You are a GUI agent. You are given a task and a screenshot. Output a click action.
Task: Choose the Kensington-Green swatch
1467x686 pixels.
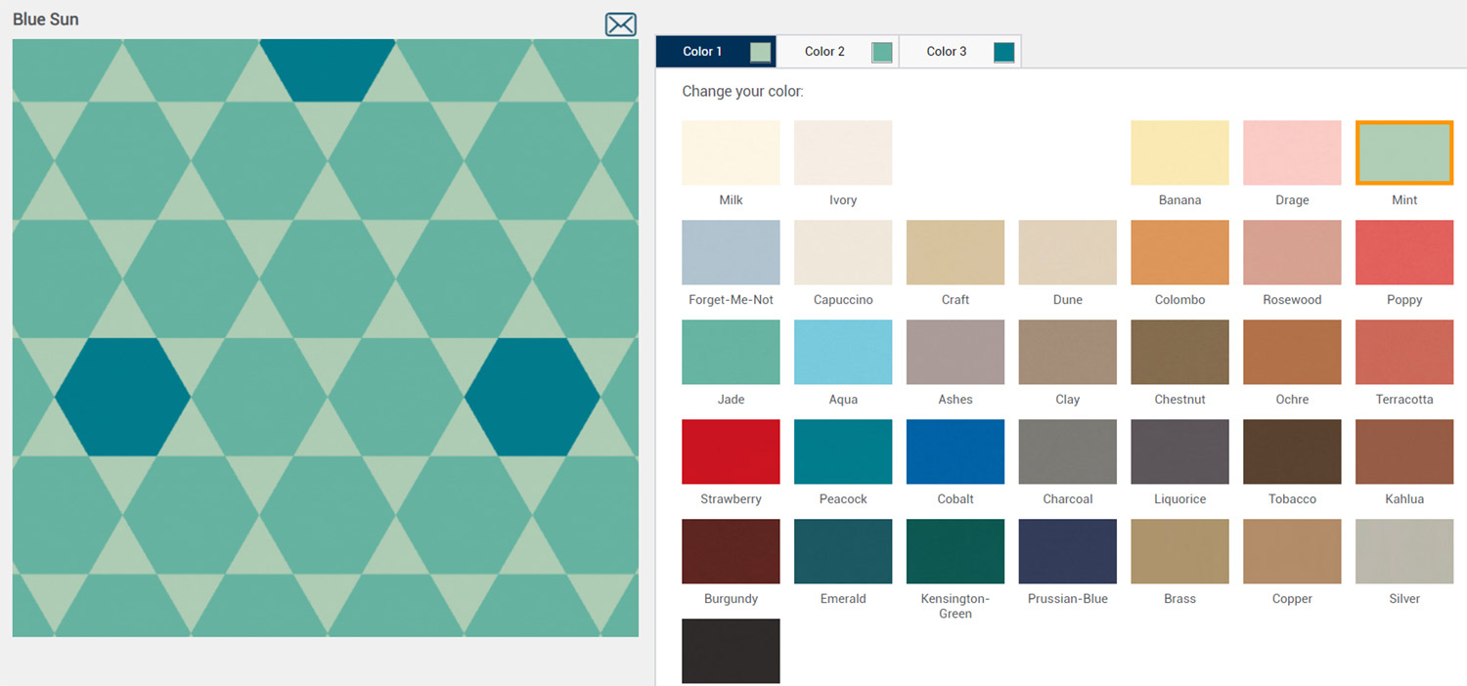[x=956, y=551]
